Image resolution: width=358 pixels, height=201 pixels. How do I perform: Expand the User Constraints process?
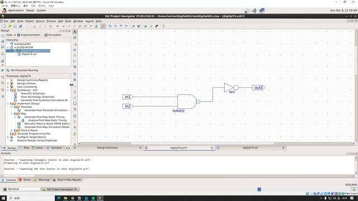point(8,87)
